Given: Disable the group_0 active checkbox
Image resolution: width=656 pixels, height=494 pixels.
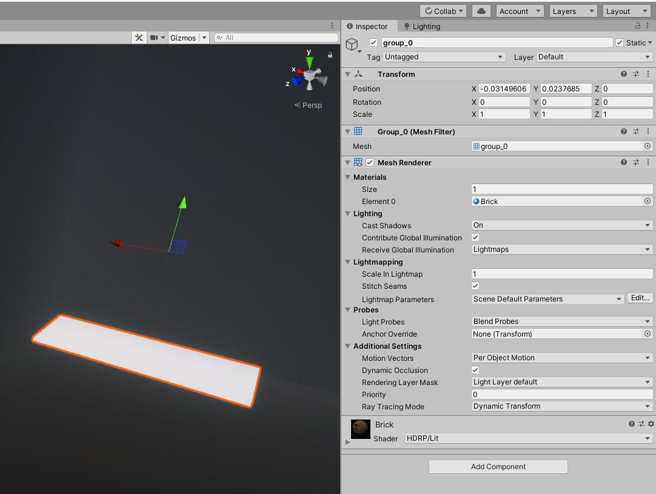Looking at the screenshot, I should [x=373, y=42].
